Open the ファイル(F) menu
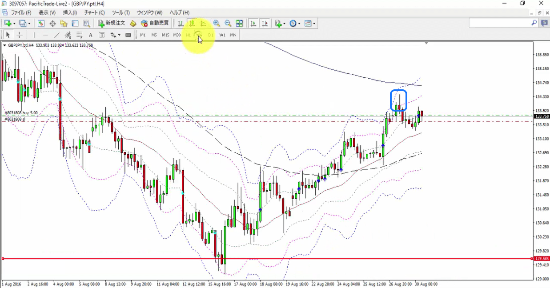The height and width of the screenshot is (288, 550). point(21,12)
